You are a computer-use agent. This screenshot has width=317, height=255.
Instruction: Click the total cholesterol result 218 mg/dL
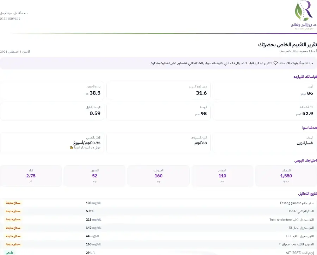[x=94, y=220]
